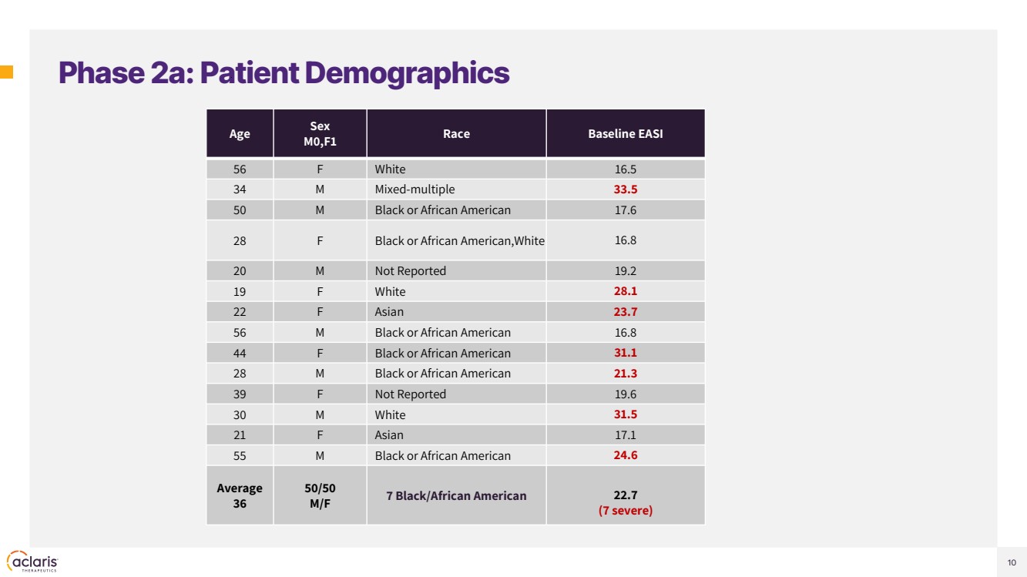Click the Aclaris Therapeutics logo
Image resolution: width=1027 pixels, height=577 pixels.
[x=32, y=561]
